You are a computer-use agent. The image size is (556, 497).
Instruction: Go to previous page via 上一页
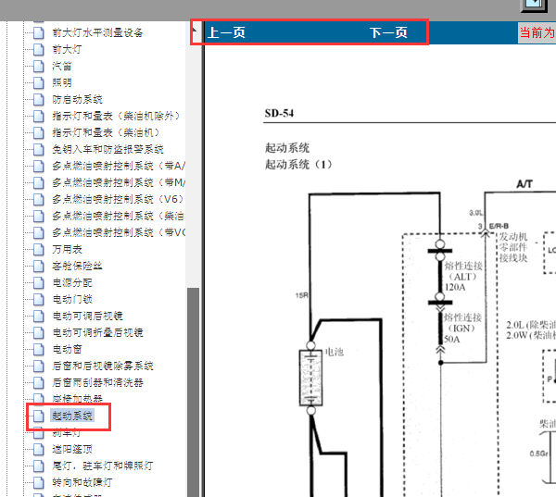point(226,32)
